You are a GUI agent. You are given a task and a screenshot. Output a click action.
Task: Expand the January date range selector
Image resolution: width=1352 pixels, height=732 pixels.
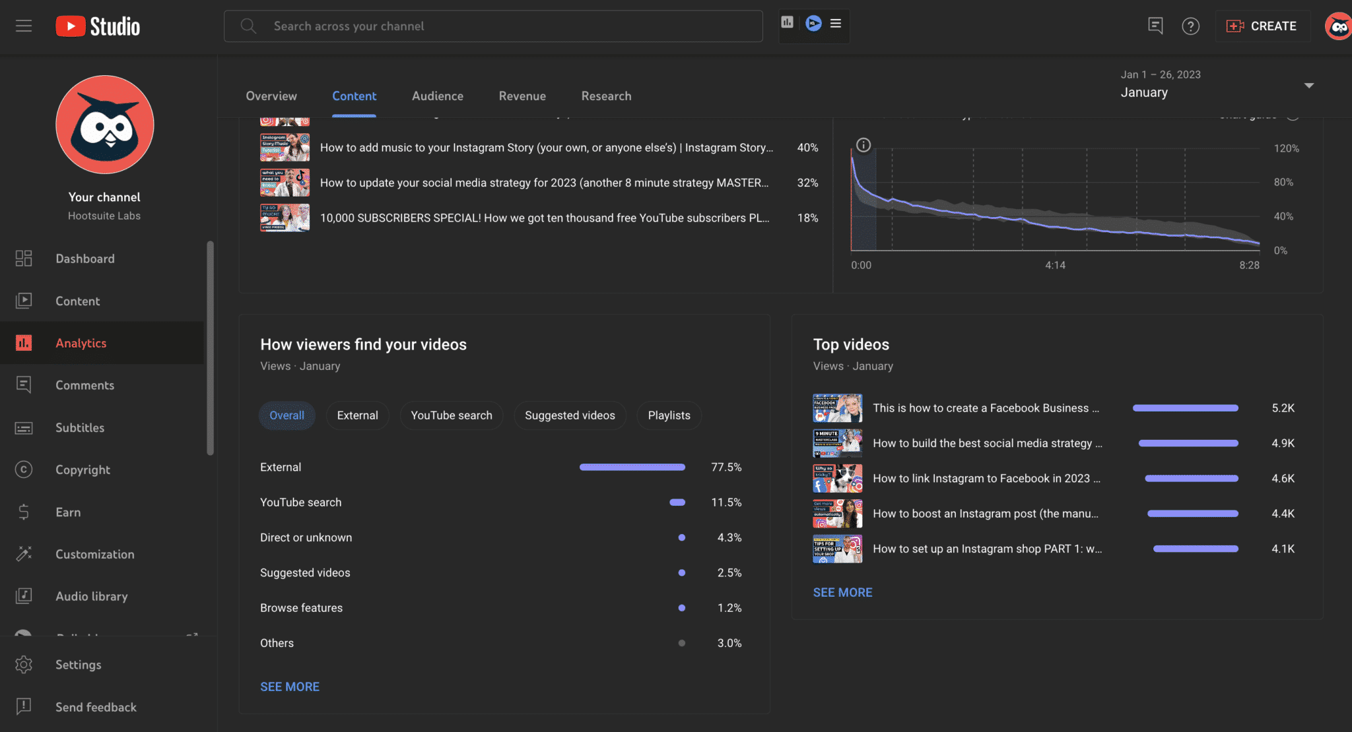point(1309,84)
